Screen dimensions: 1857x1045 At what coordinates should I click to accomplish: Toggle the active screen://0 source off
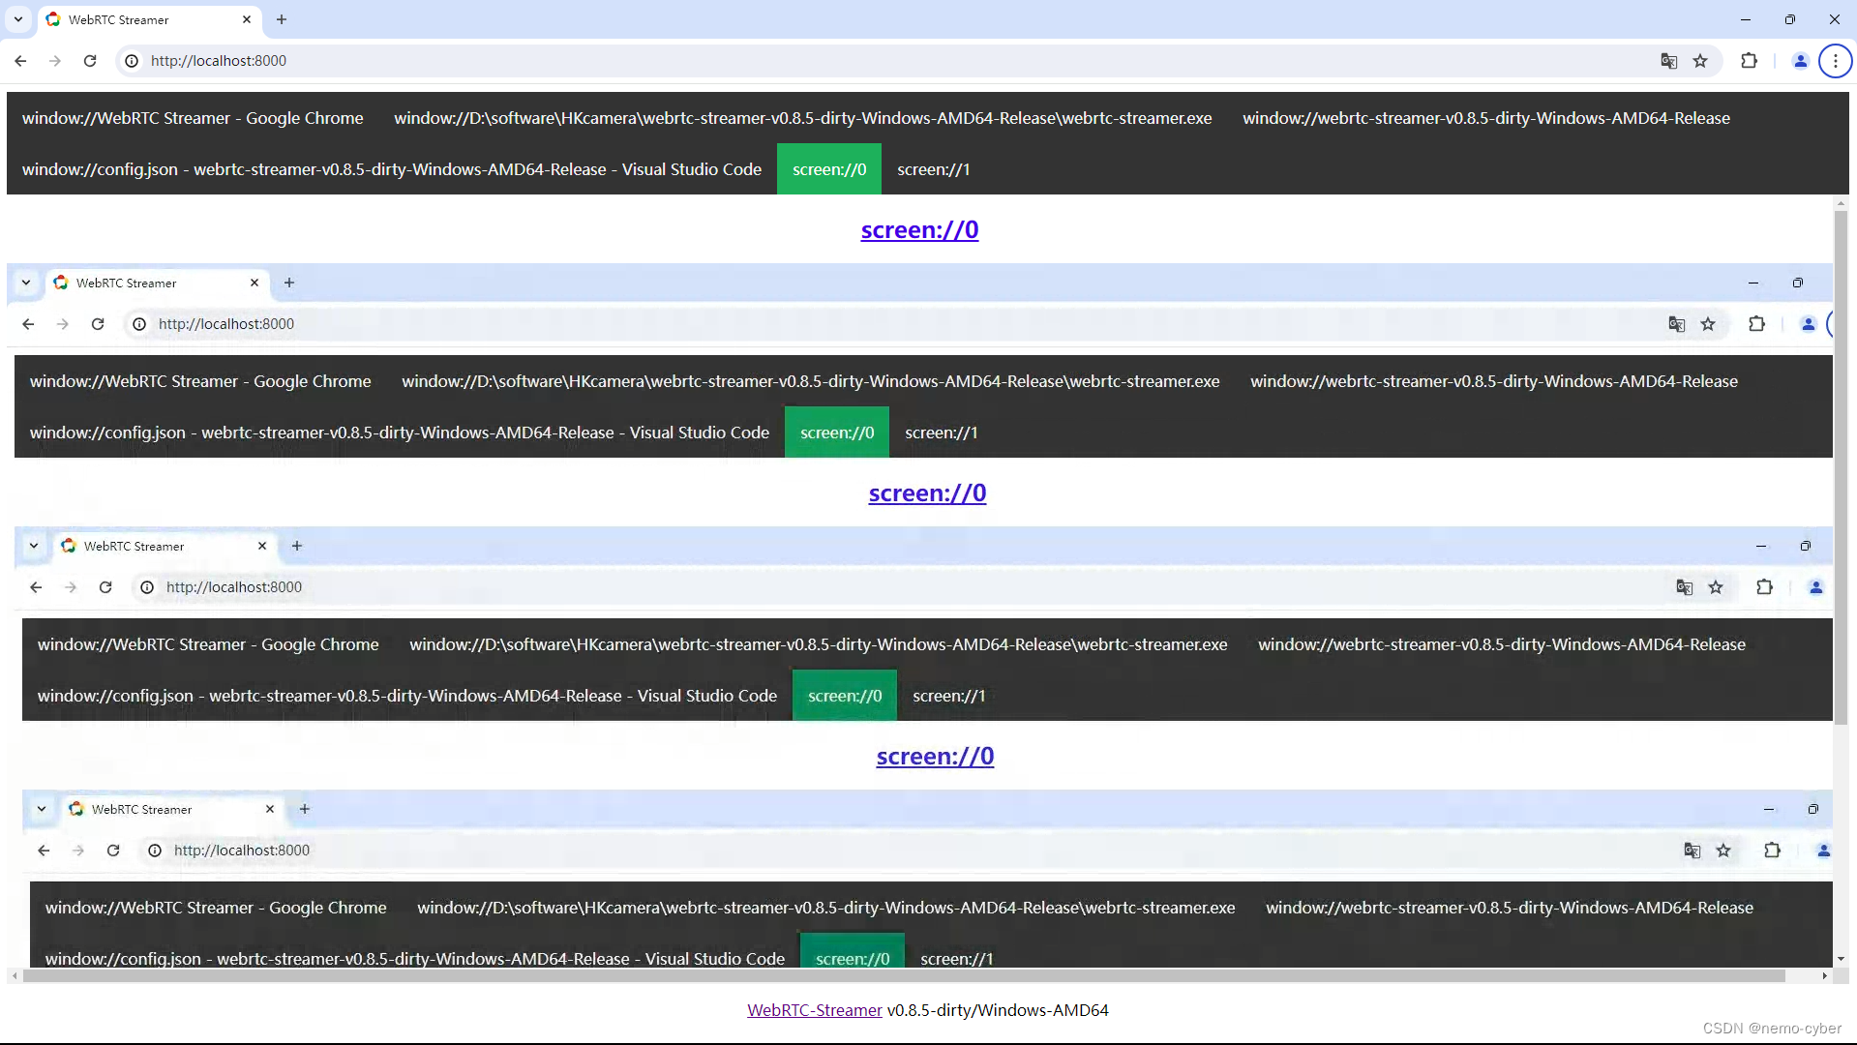(x=828, y=168)
